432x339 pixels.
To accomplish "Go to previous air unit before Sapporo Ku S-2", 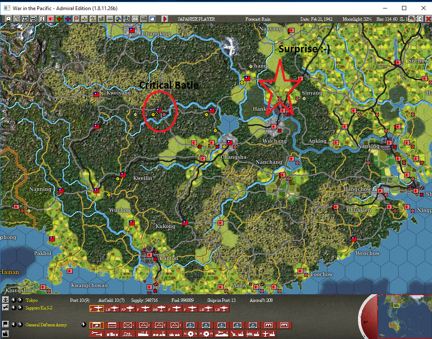I will 14,308.
